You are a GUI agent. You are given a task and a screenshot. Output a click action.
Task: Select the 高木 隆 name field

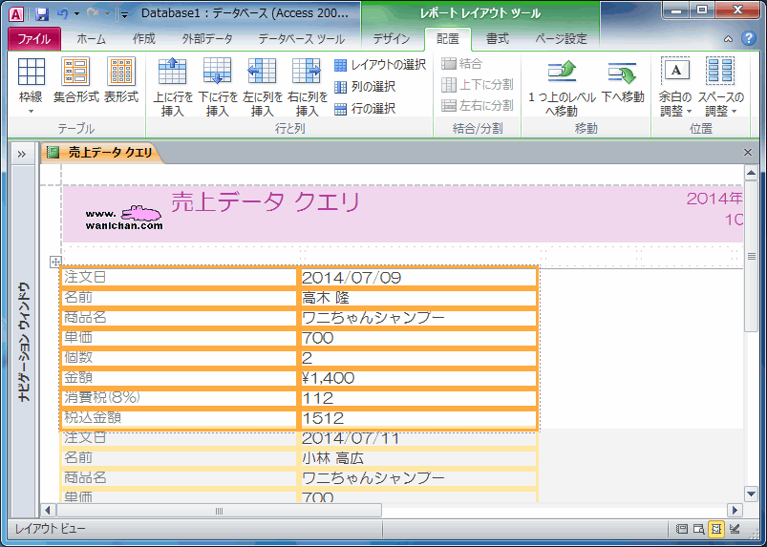pyautogui.click(x=418, y=298)
